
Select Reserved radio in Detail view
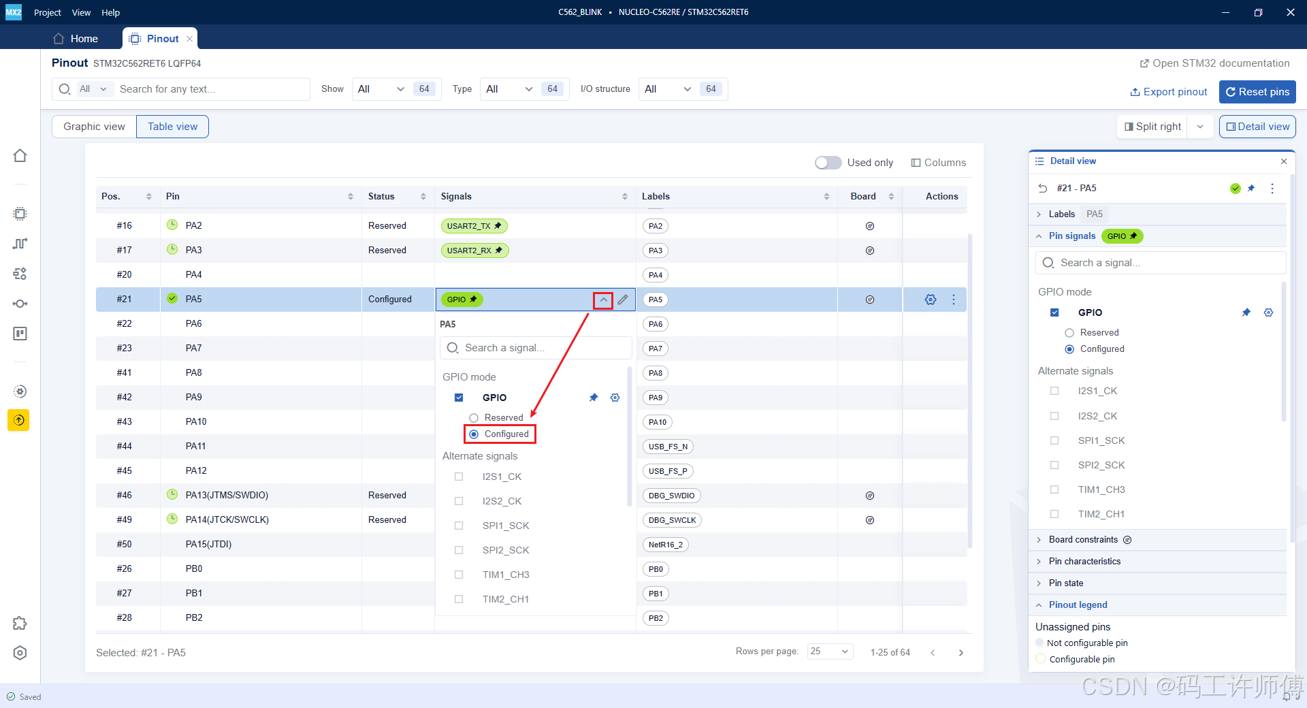click(x=1069, y=333)
